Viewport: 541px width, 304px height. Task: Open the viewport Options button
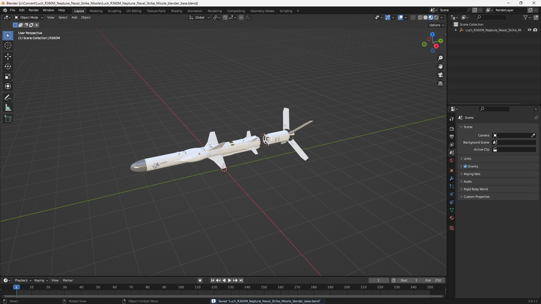point(436,25)
